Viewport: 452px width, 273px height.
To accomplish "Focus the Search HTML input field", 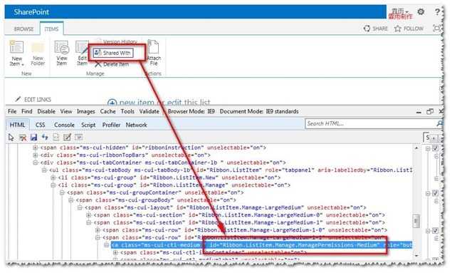I will 370,123.
